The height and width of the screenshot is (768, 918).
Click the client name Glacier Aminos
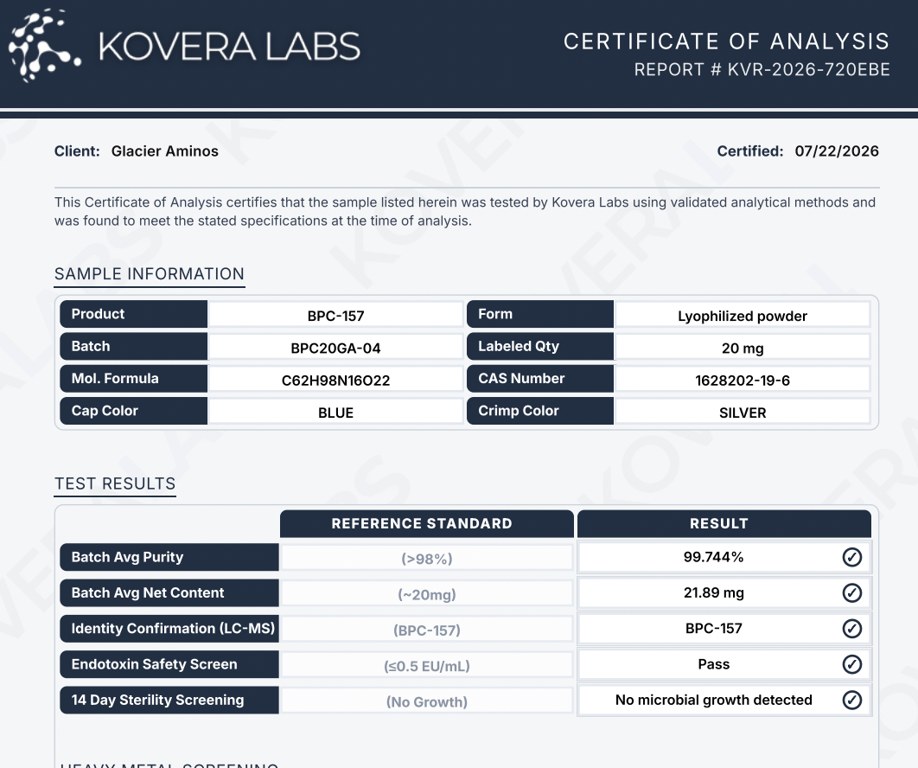click(x=164, y=151)
